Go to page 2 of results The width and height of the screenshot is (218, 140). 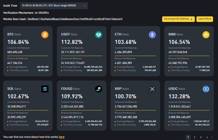[194, 137]
